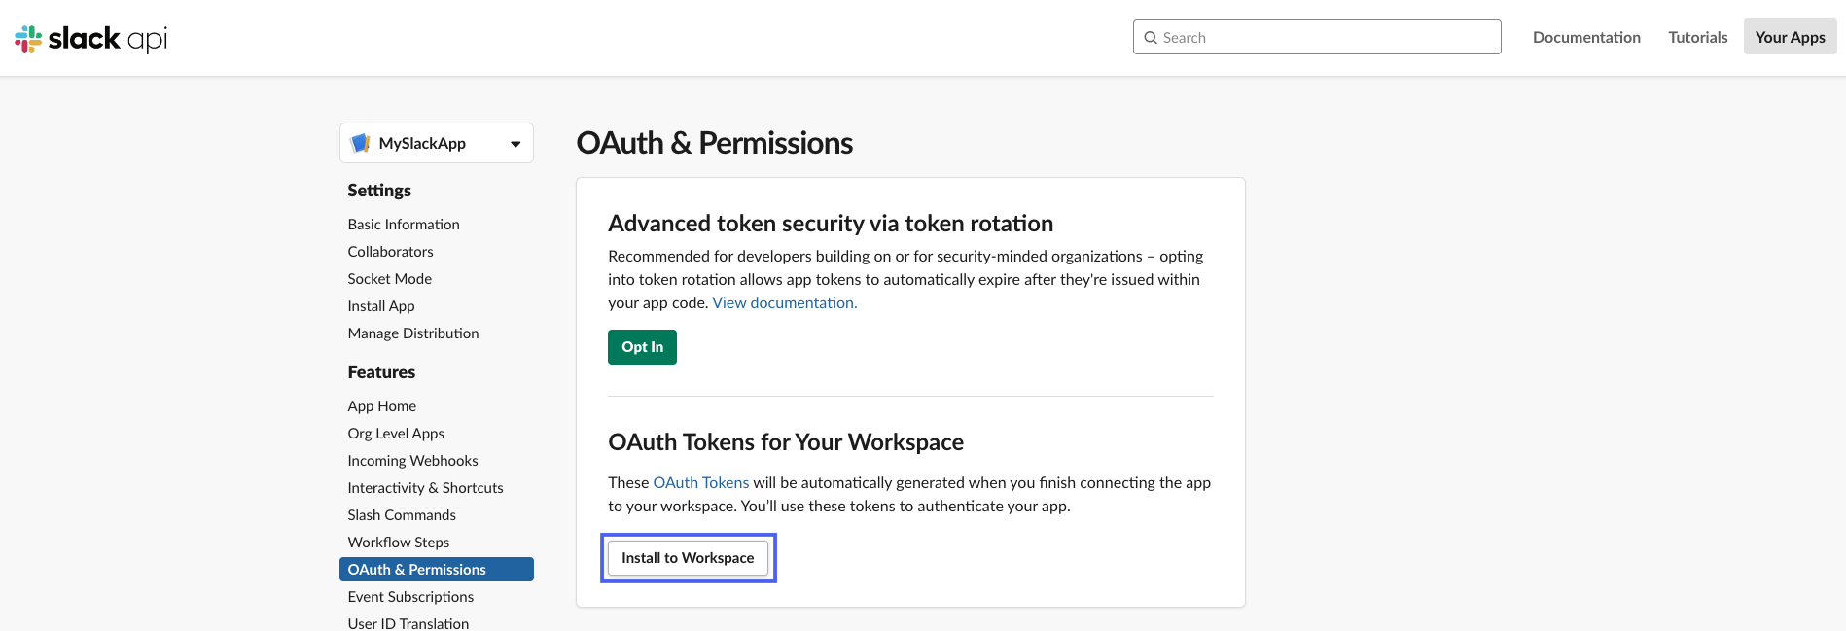The image size is (1846, 631).
Task: Open Your Apps
Action: pyautogui.click(x=1790, y=38)
